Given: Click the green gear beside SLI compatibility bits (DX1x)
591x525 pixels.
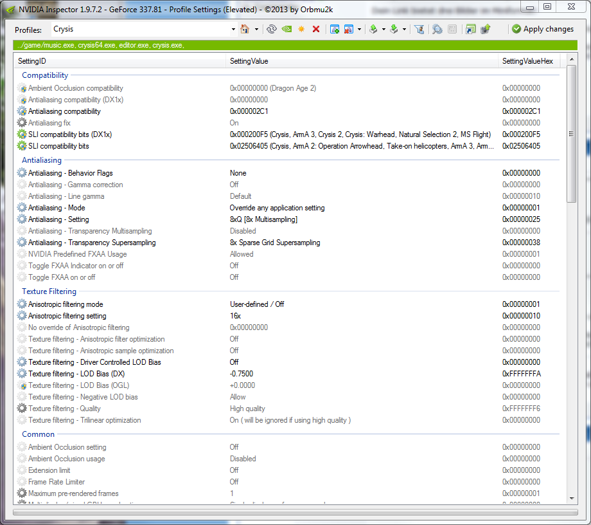Looking at the screenshot, I should (x=22, y=134).
